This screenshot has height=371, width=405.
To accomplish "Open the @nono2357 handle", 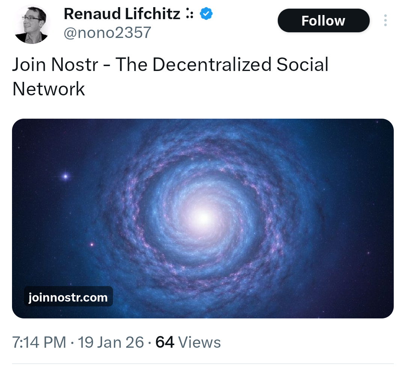I will pyautogui.click(x=107, y=33).
